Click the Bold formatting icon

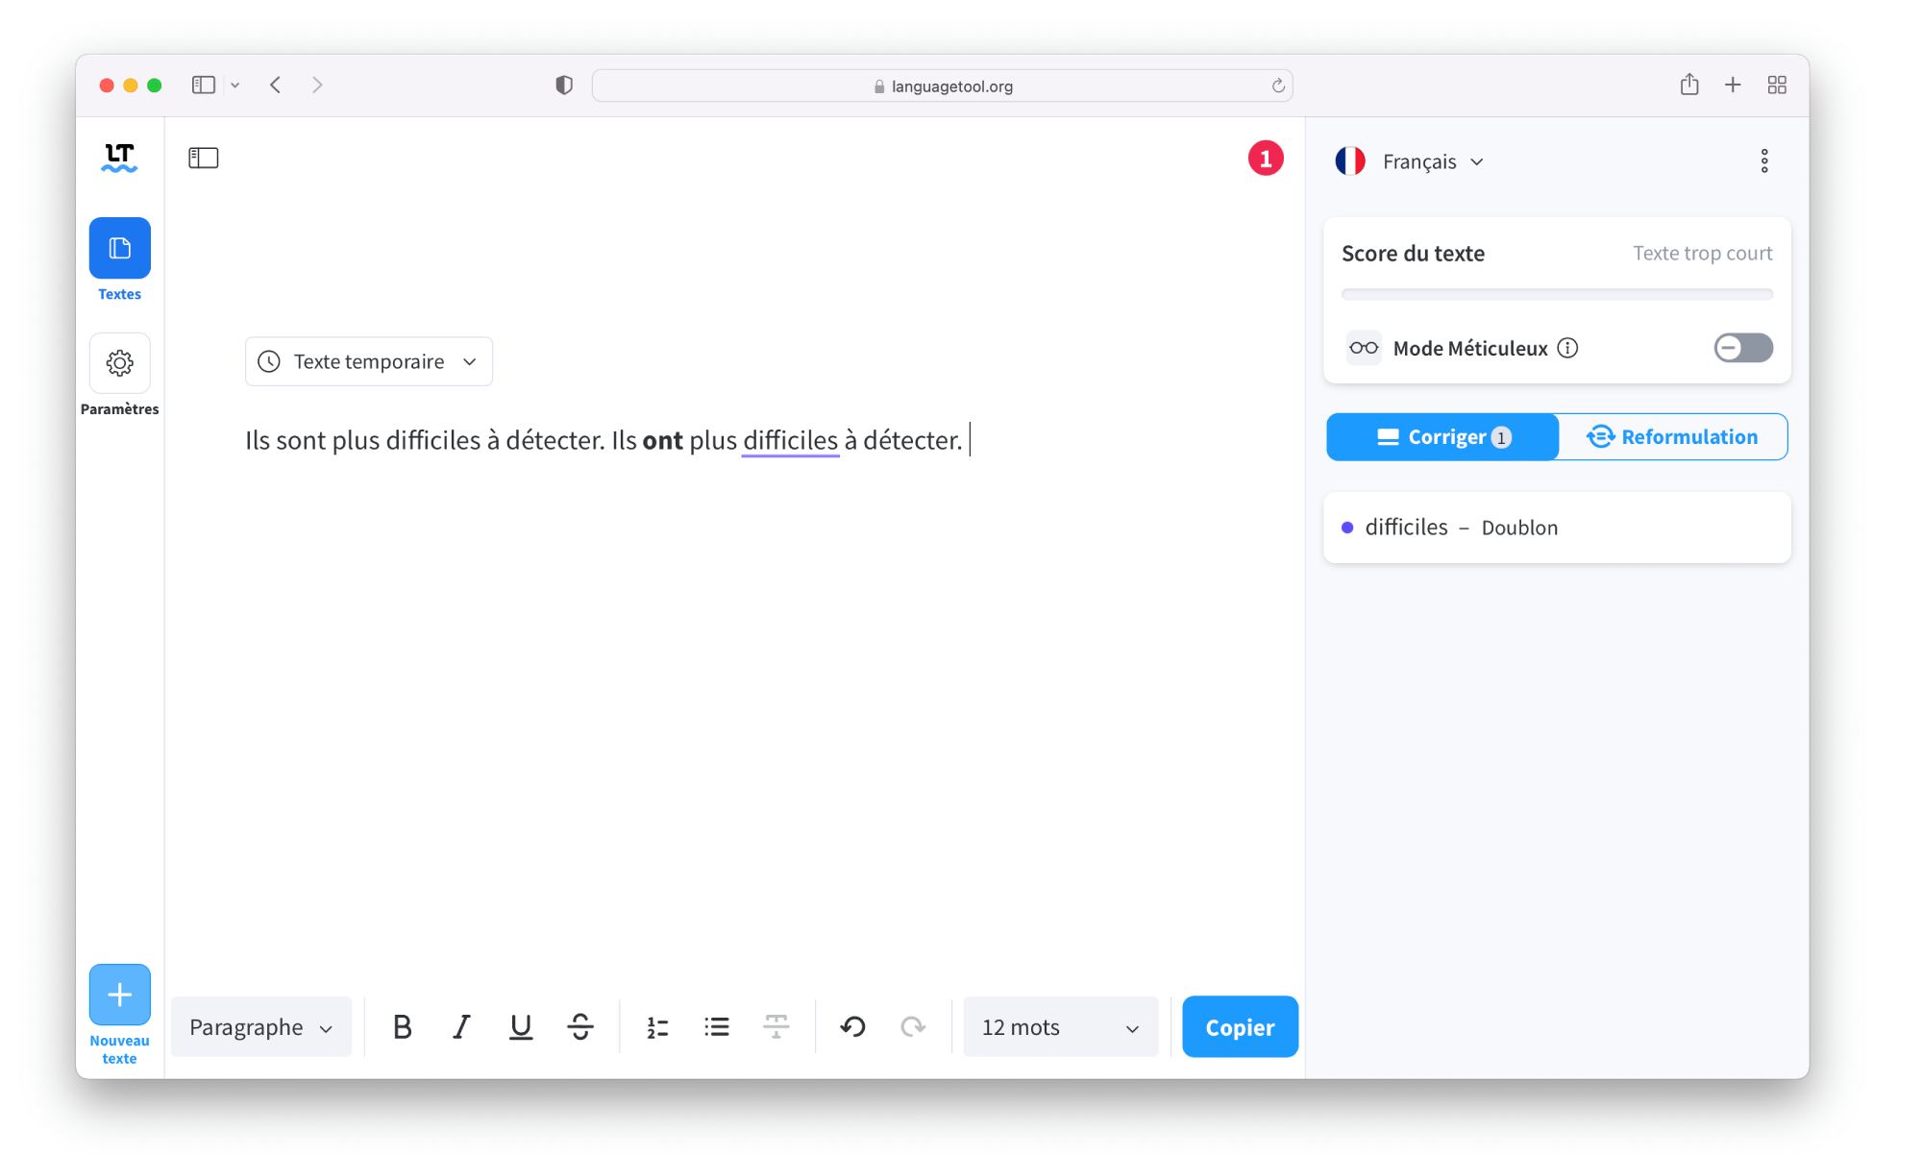click(402, 1027)
